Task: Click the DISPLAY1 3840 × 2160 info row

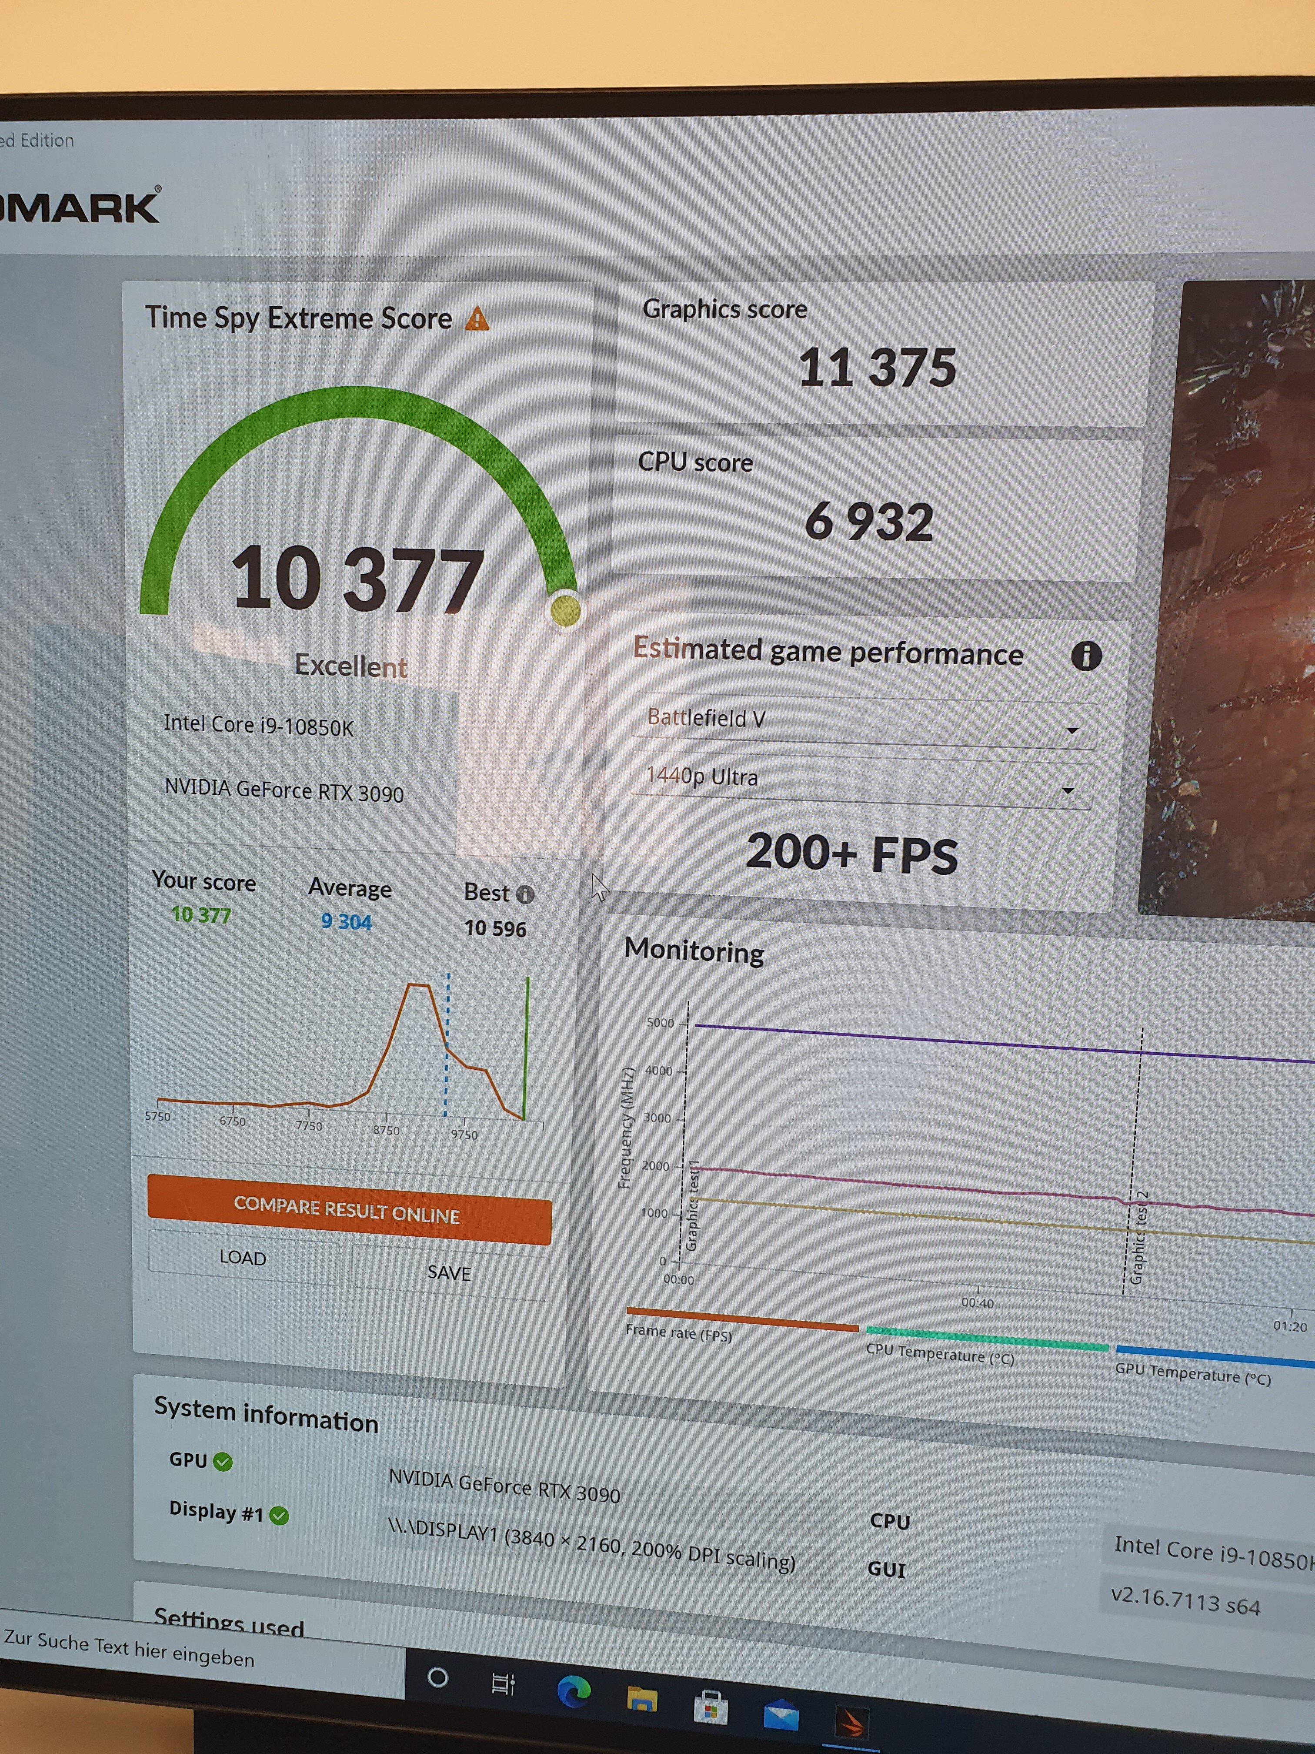Action: 606,1547
